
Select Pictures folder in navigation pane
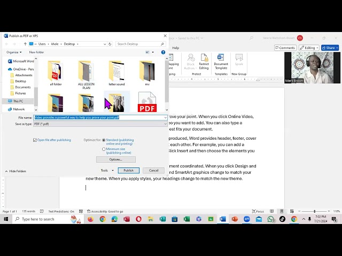[18, 93]
